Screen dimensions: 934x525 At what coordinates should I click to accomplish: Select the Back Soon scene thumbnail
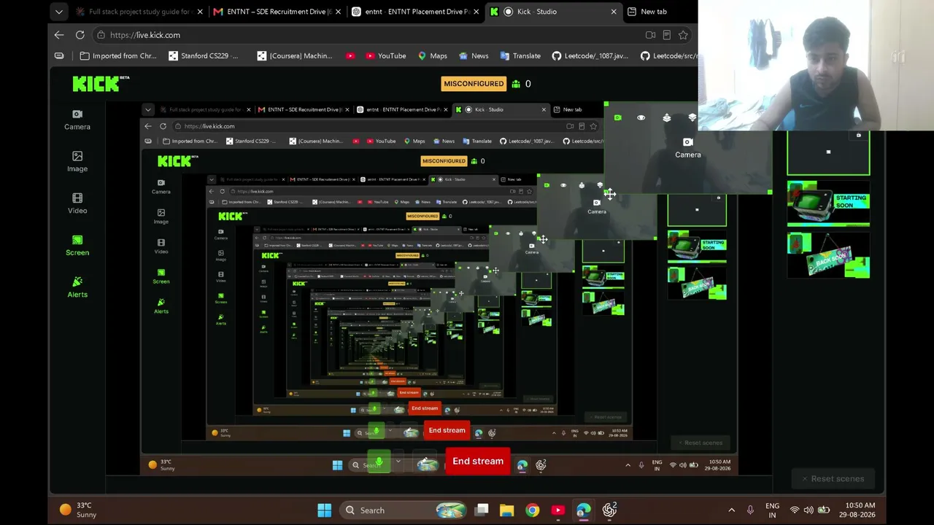(828, 254)
